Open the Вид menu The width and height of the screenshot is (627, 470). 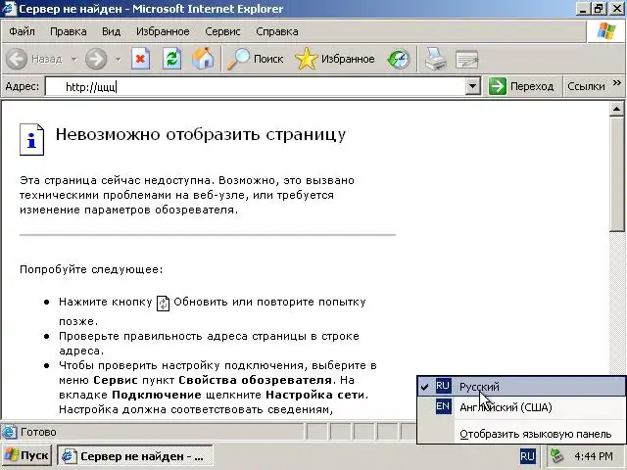pos(111,31)
